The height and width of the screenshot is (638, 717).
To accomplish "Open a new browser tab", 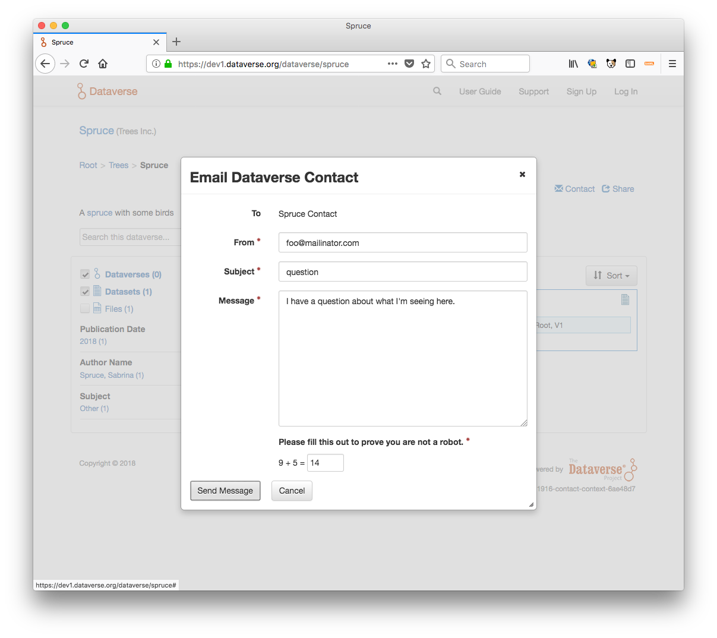I will tap(176, 42).
